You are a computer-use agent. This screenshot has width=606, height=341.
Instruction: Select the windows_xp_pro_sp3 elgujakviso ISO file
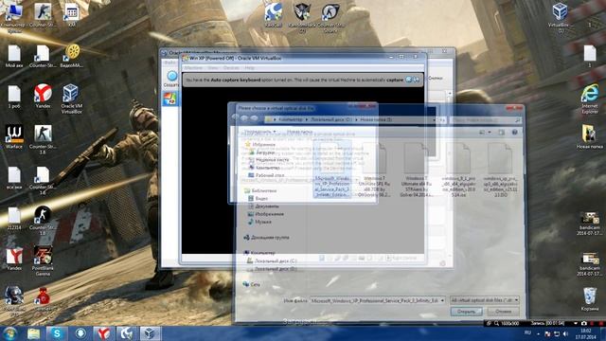click(501, 170)
